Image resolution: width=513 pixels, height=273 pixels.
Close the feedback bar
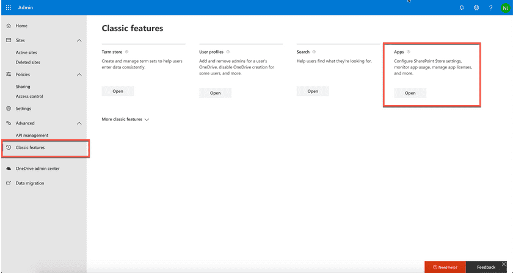[x=504, y=264]
